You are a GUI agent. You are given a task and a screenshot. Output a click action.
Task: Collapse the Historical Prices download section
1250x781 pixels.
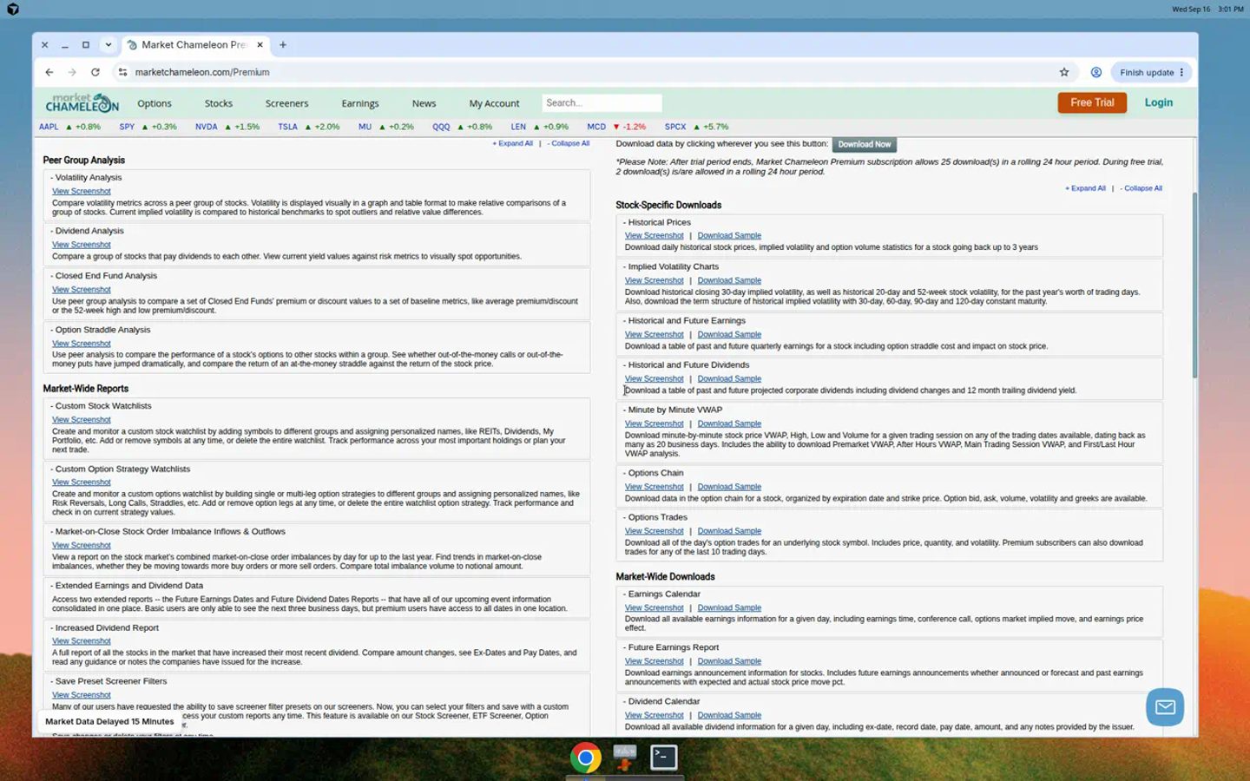pyautogui.click(x=656, y=222)
